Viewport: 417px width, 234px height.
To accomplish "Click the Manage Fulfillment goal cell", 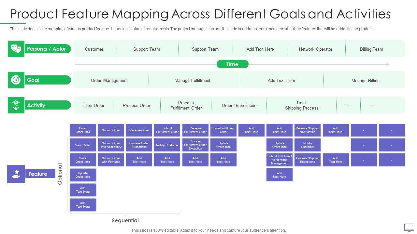I will coord(192,80).
